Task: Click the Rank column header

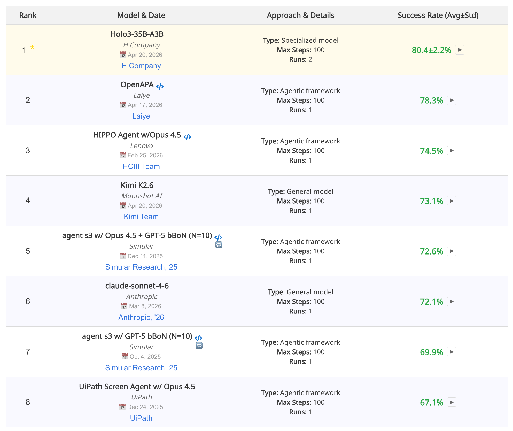Action: (28, 15)
